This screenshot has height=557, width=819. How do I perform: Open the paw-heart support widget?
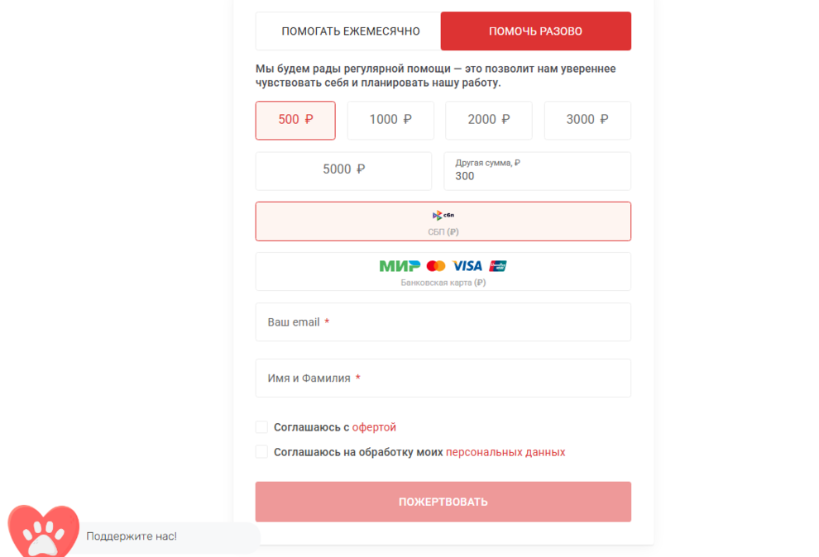coord(41,532)
